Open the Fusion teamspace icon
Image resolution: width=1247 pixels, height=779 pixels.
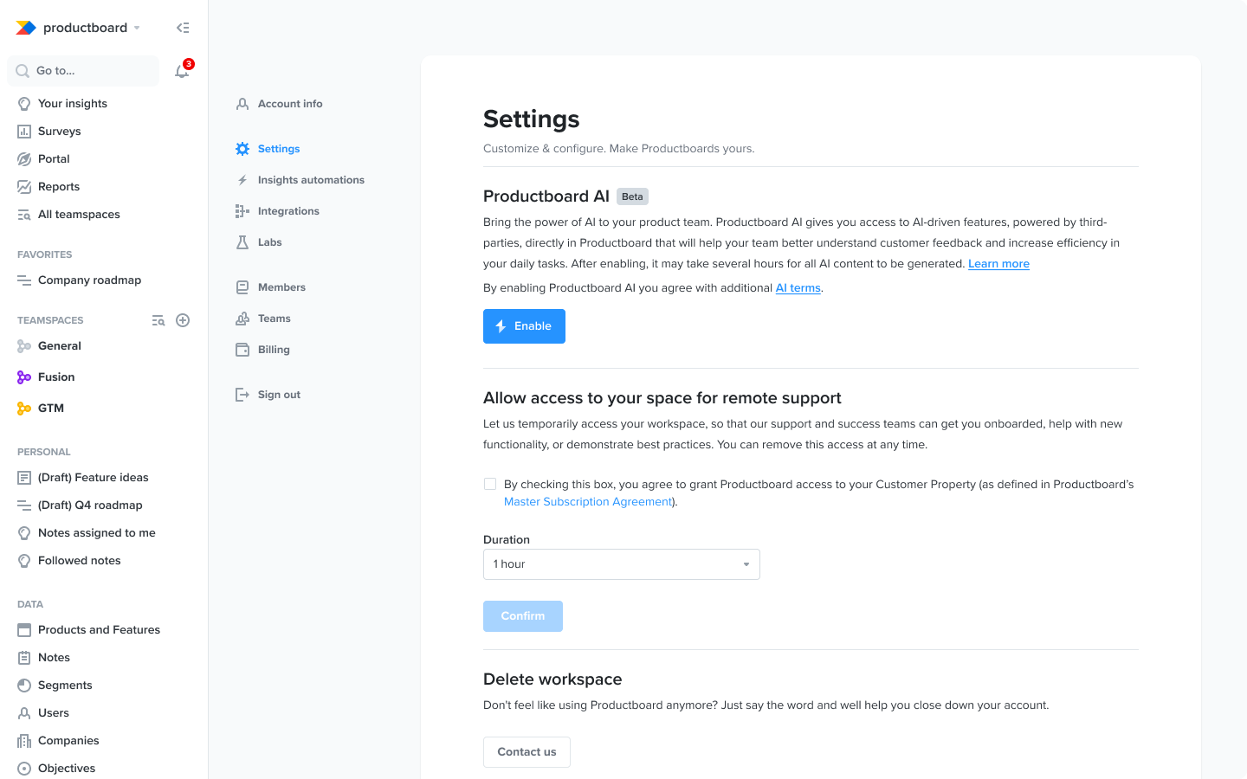click(24, 377)
